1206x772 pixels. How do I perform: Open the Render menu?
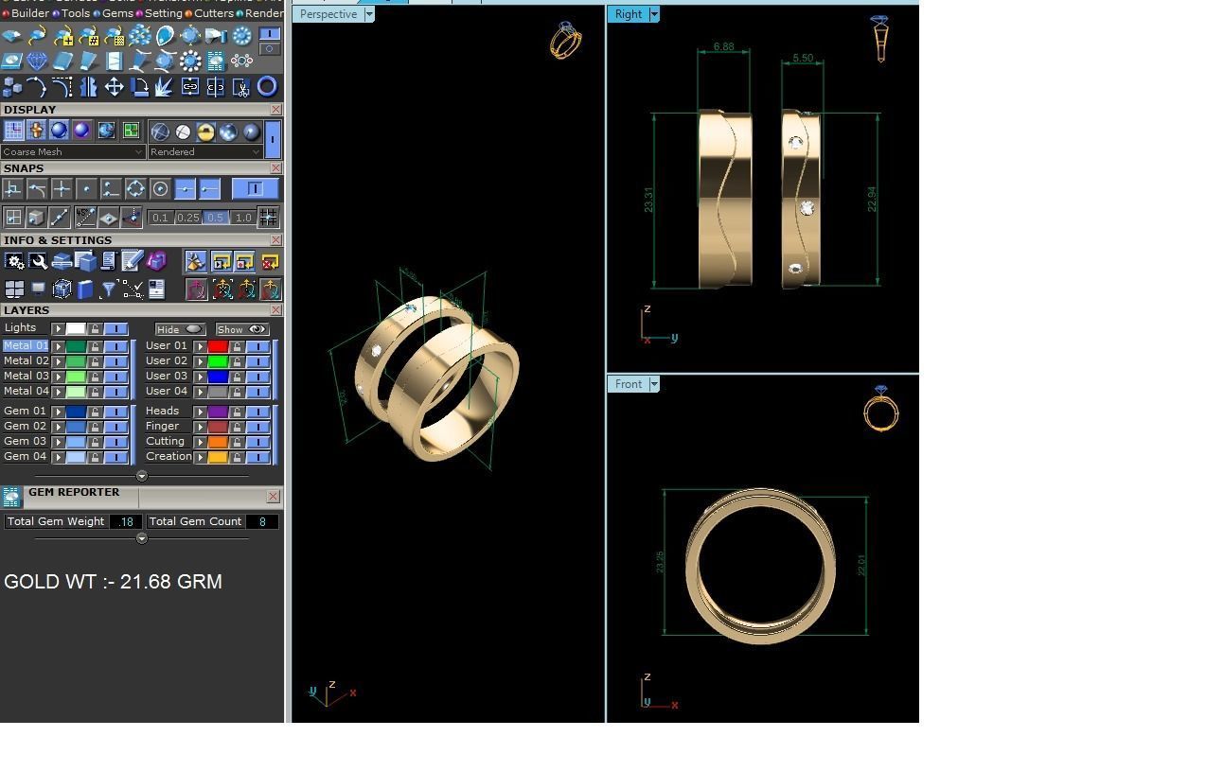(x=264, y=13)
